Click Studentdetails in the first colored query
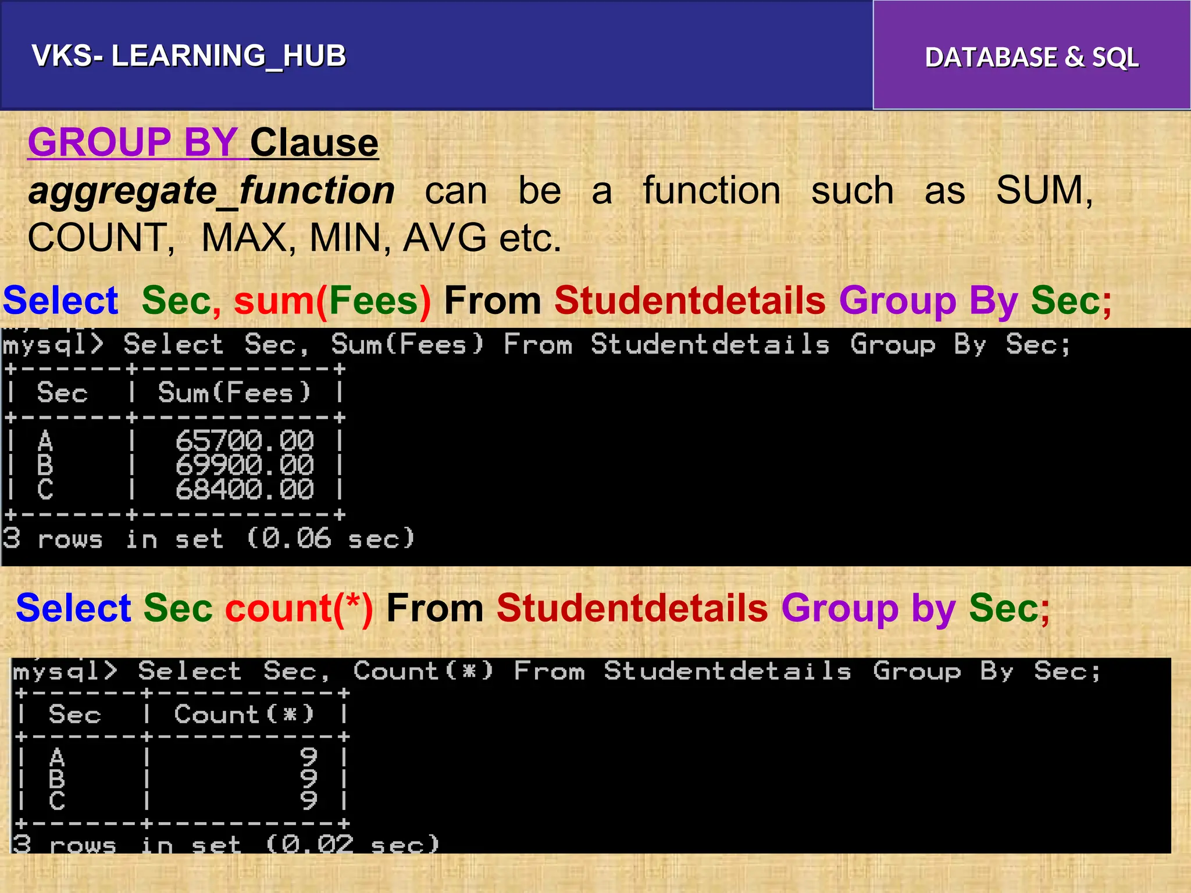 click(690, 301)
